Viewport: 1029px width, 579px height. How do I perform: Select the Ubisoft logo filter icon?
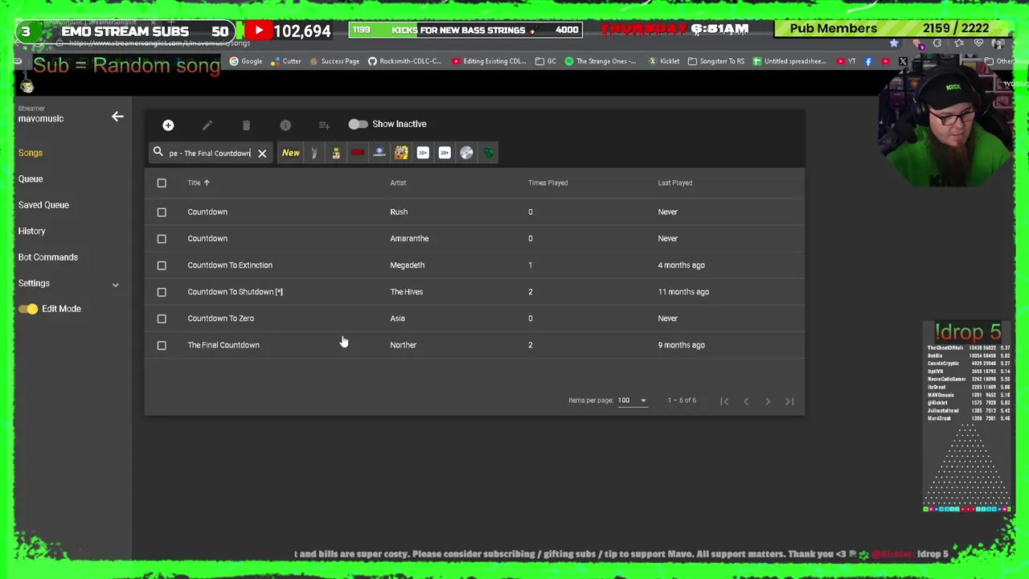pos(379,153)
